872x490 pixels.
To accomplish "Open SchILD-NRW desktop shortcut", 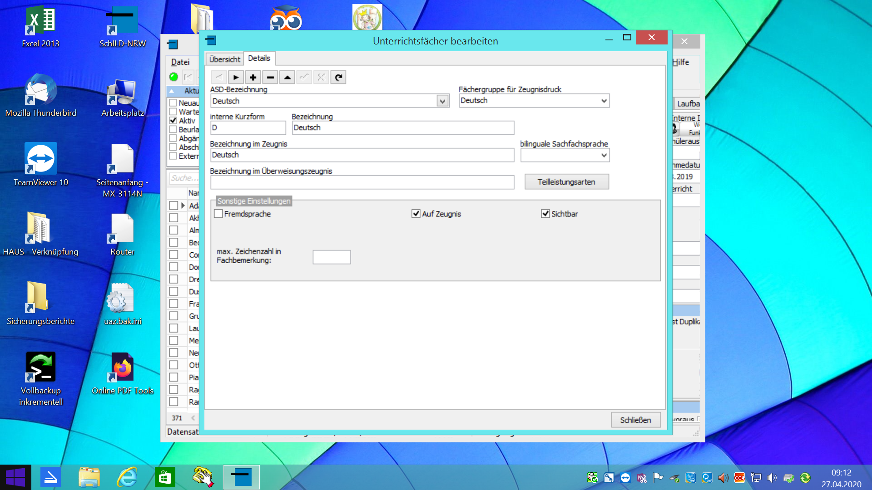I will click(x=122, y=26).
